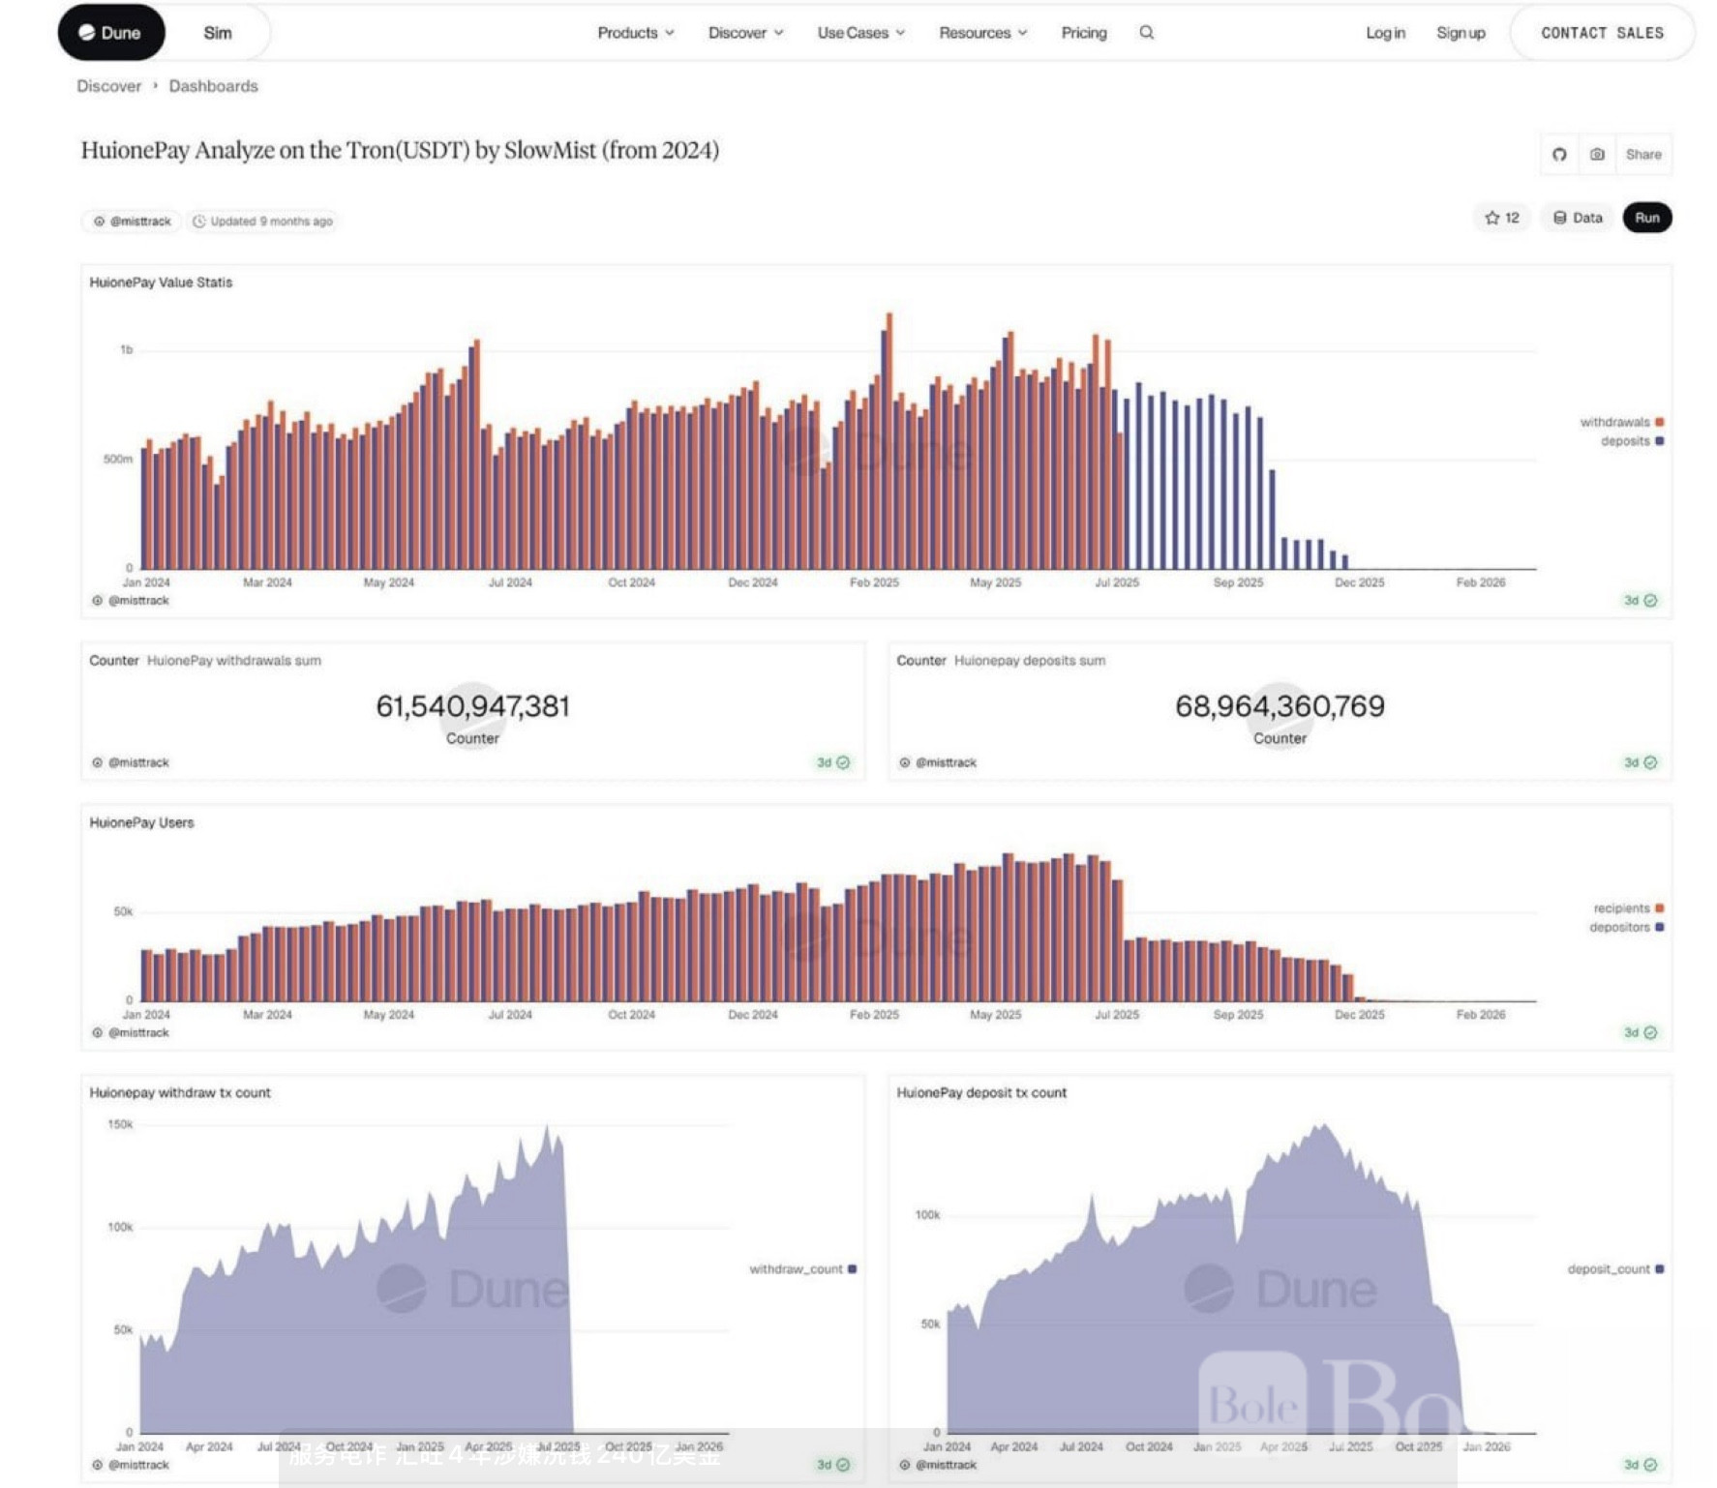The image size is (1717, 1488).
Task: Click the camera screenshot icon
Action: click(1597, 155)
